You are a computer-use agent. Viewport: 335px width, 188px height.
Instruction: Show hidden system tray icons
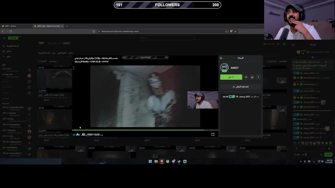300,161
